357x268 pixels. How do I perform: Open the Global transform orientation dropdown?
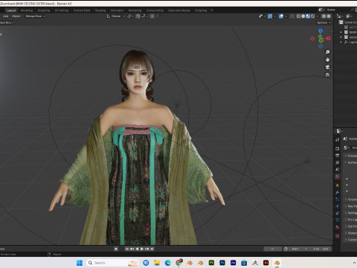115,16
